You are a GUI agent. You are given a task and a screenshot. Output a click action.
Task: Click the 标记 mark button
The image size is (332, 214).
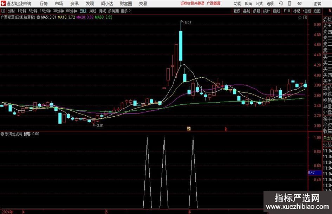click(x=297, y=11)
